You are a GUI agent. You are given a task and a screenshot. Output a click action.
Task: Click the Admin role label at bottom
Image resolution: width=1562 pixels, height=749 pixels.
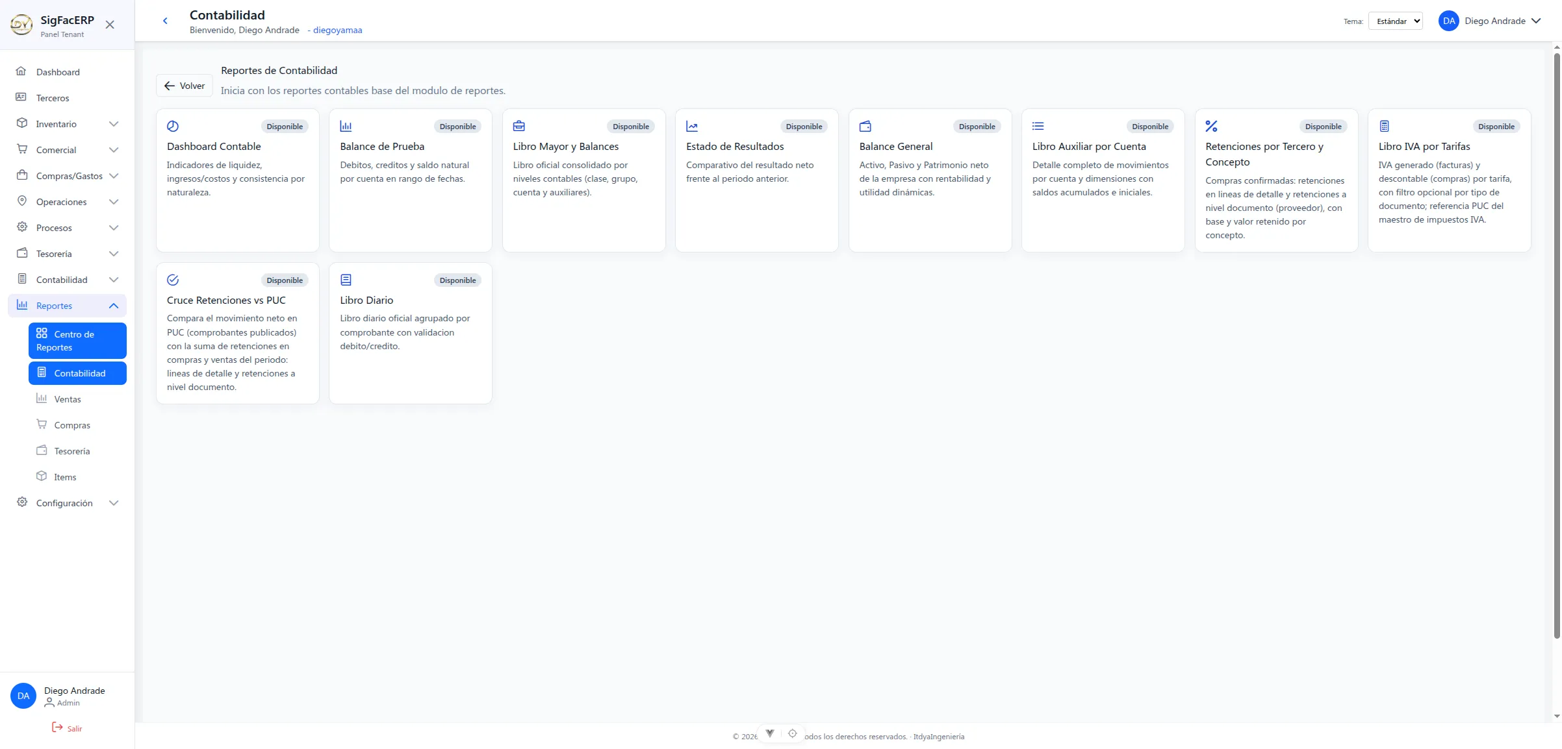tap(68, 702)
